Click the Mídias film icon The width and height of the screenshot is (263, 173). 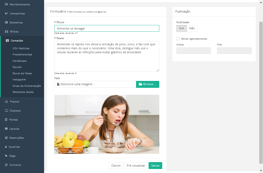pyautogui.click(x=6, y=31)
